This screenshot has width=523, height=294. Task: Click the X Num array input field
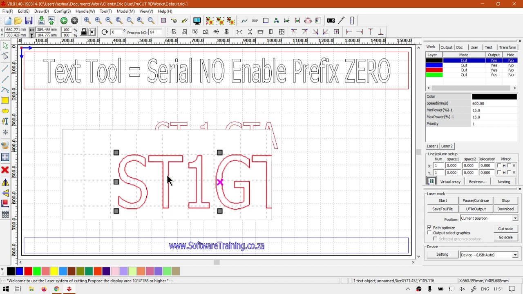[x=438, y=166]
